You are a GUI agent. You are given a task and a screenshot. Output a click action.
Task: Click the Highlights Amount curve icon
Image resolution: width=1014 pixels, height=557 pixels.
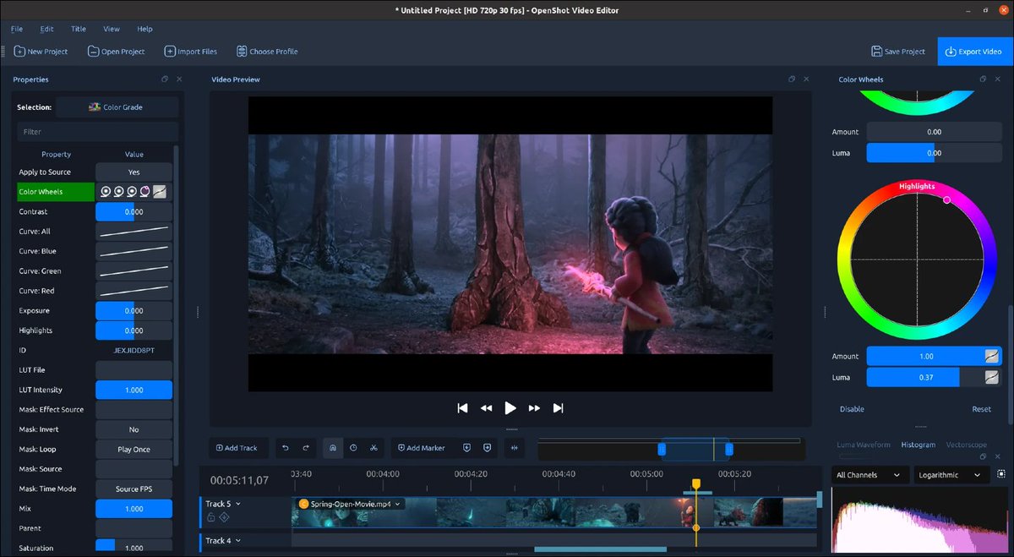(x=992, y=356)
